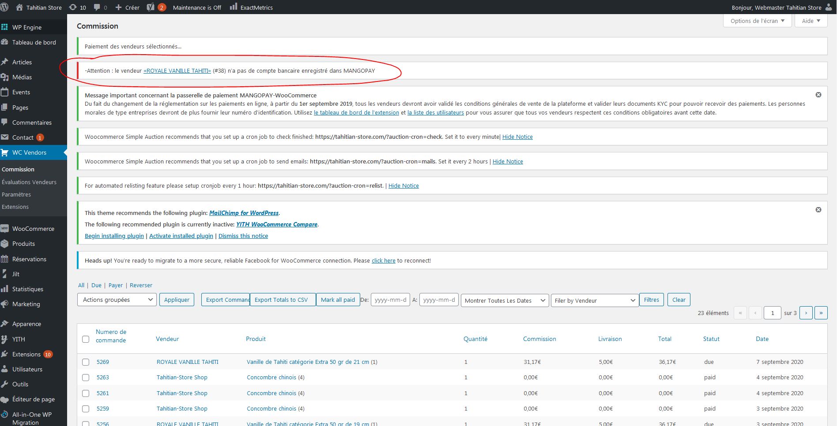
Task: Click the Contact envelope icon
Action: pyautogui.click(x=4, y=137)
